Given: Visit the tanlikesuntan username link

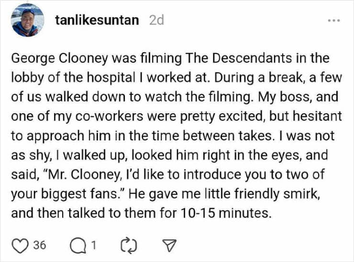Looking at the screenshot, I should click(x=97, y=21).
